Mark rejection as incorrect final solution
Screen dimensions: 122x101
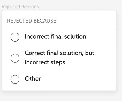(15, 37)
